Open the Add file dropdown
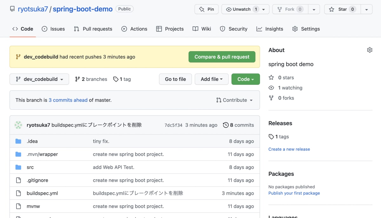Viewport: 381px width, 218px height. tap(211, 79)
